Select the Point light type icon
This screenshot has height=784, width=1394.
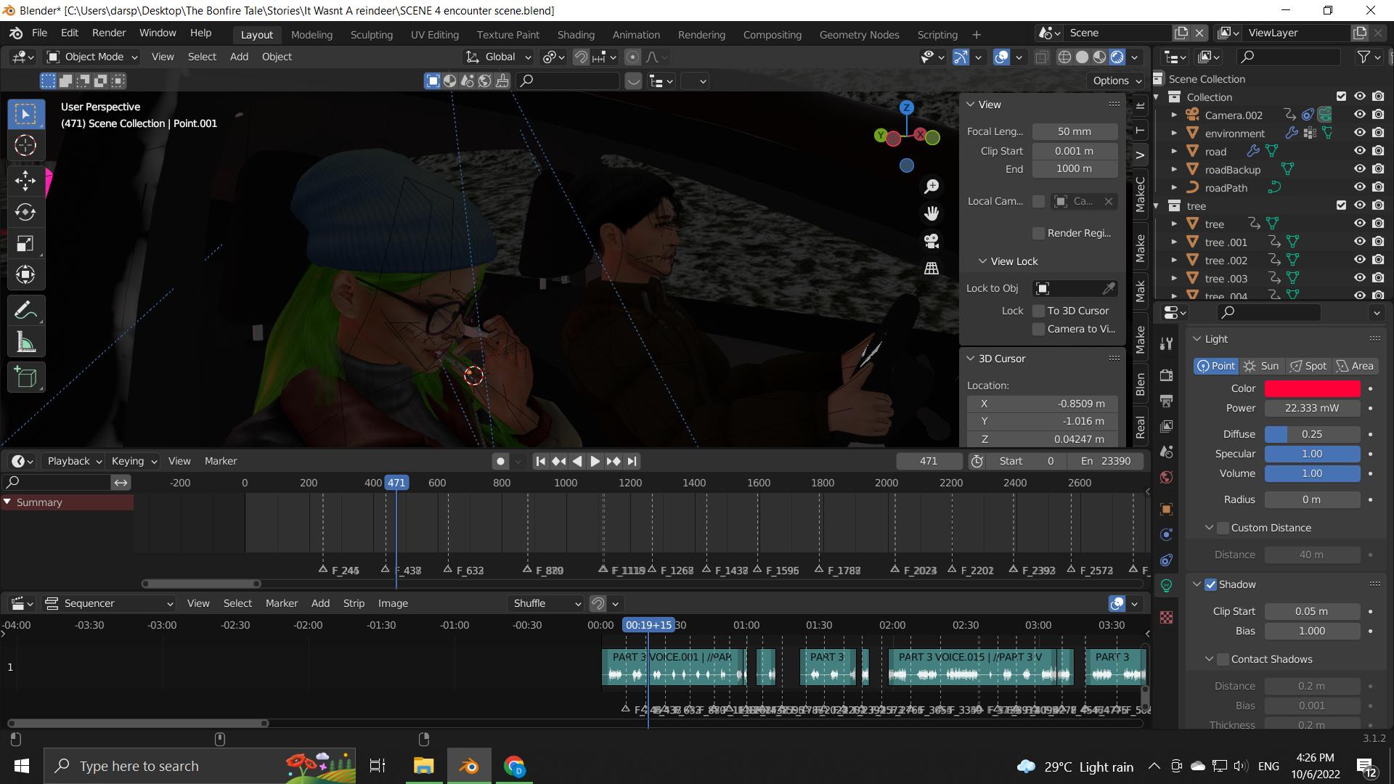(1218, 364)
